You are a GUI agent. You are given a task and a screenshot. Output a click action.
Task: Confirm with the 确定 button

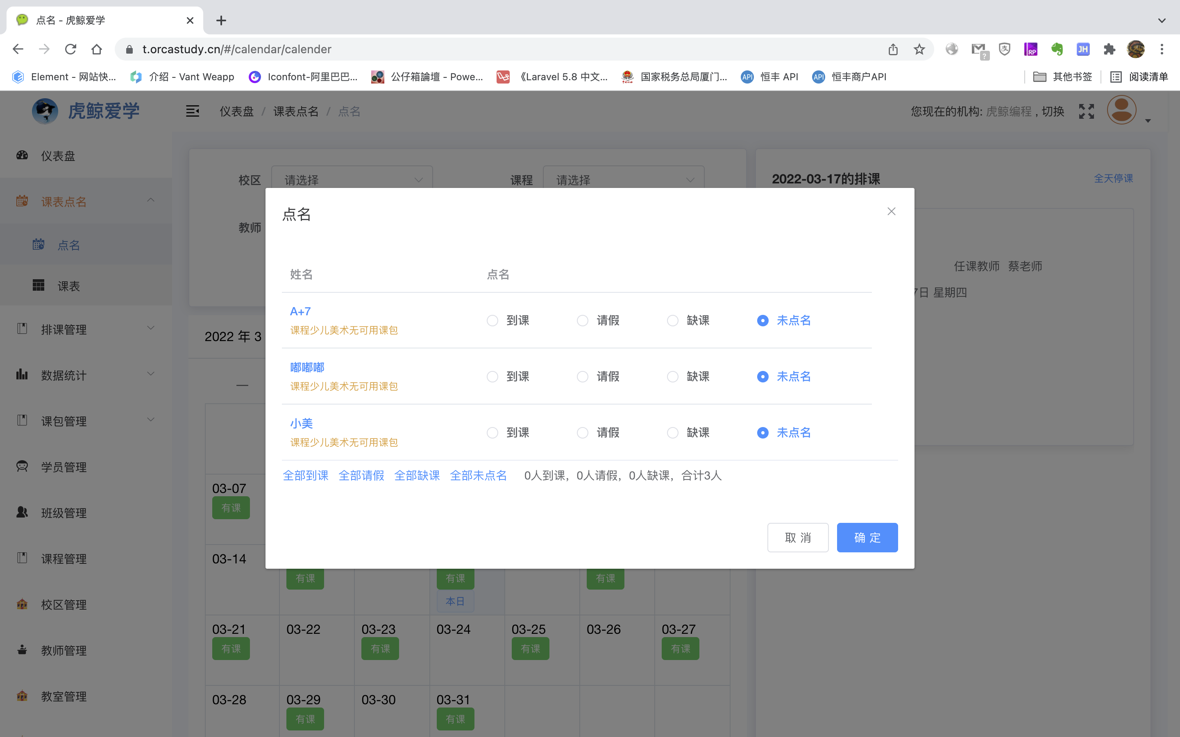point(867,537)
